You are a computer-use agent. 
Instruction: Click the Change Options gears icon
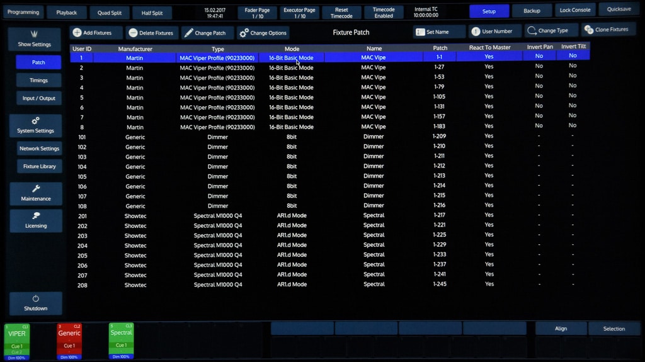tap(243, 33)
